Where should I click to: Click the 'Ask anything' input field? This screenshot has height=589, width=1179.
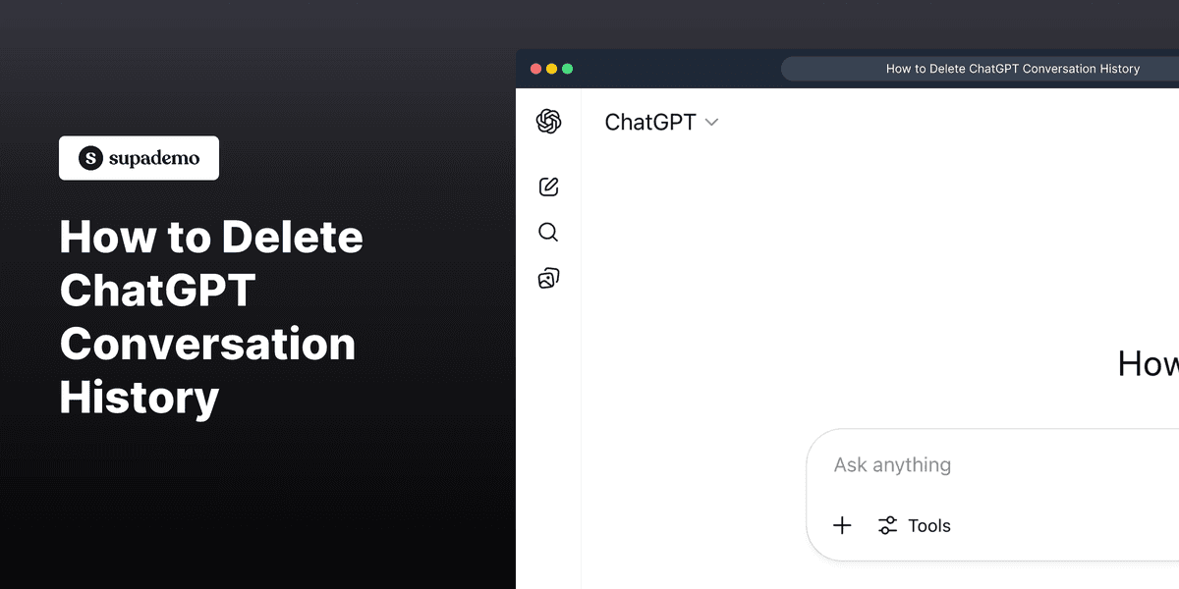pyautogui.click(x=933, y=464)
